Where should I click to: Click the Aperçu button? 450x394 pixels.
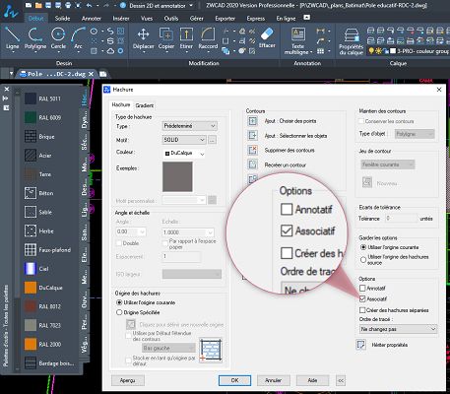[128, 380]
